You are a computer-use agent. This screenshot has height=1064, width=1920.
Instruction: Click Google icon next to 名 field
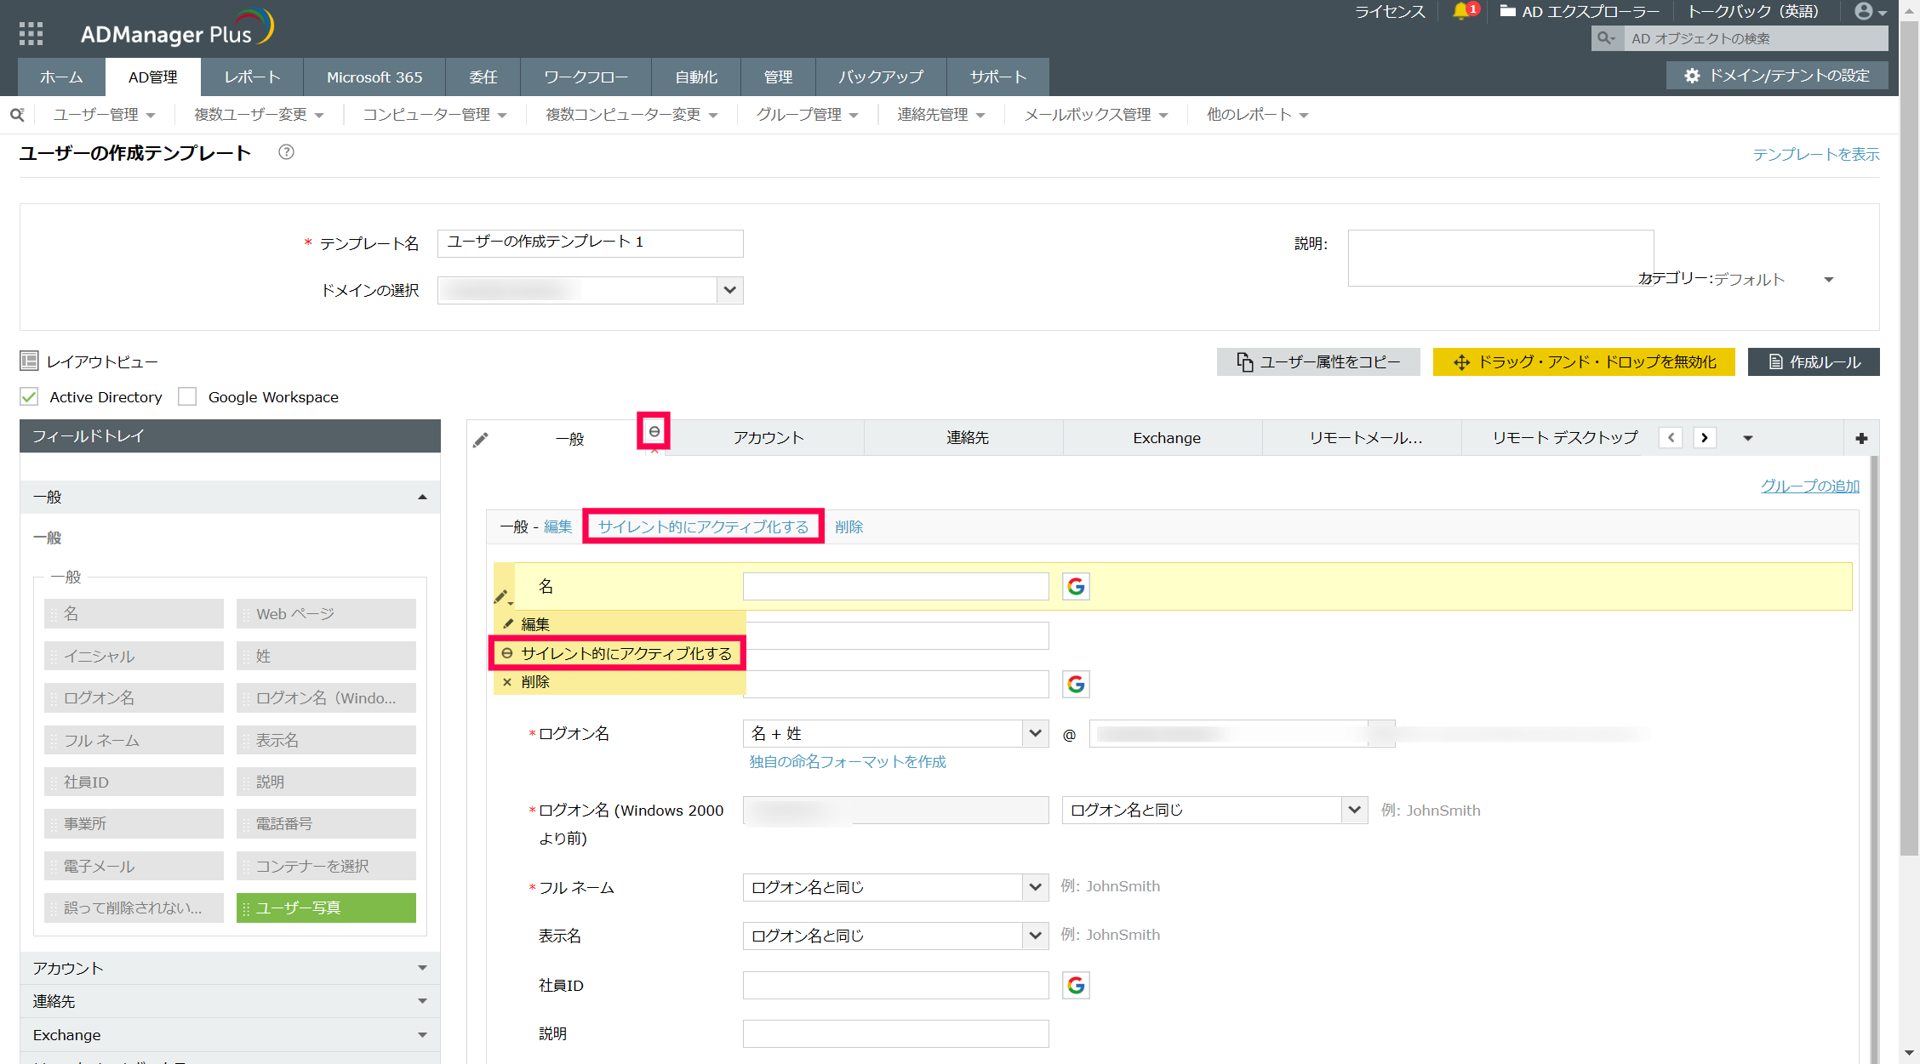[1076, 586]
